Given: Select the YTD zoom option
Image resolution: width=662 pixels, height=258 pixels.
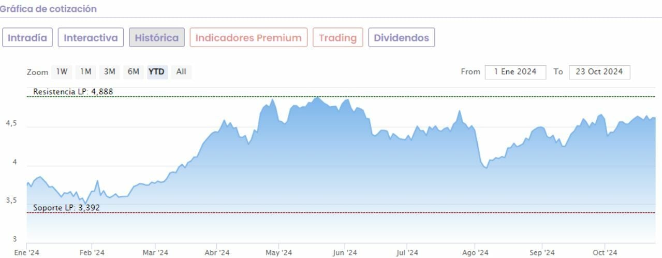Looking at the screenshot, I should point(156,71).
